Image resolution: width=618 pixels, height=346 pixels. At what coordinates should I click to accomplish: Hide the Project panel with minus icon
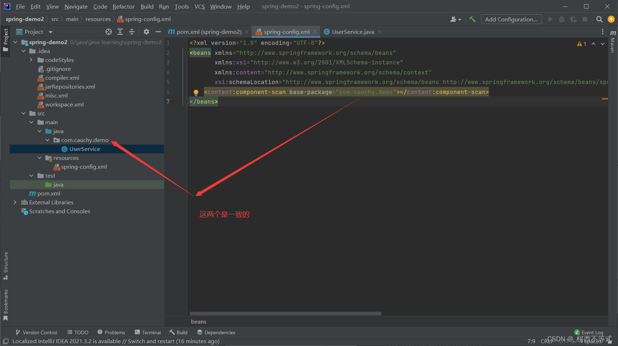(158, 32)
